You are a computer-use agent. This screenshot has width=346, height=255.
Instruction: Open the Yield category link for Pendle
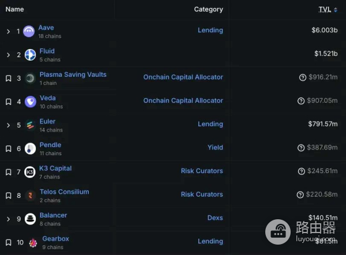[215, 148]
